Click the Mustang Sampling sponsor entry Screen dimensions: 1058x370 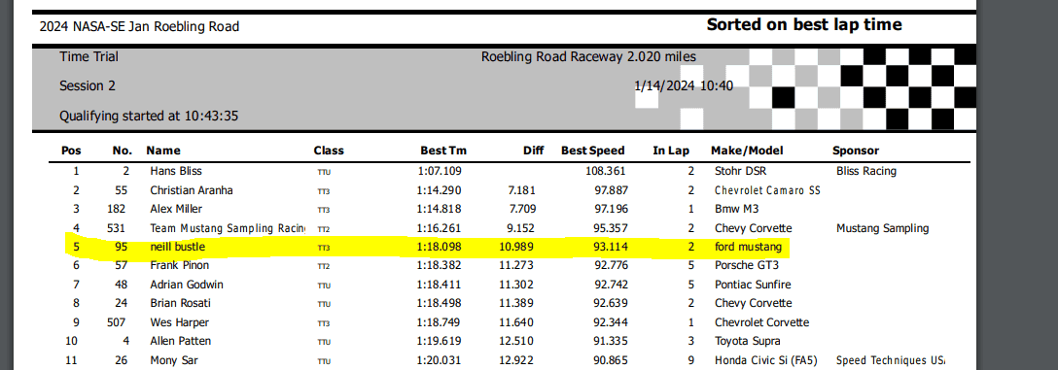point(883,228)
